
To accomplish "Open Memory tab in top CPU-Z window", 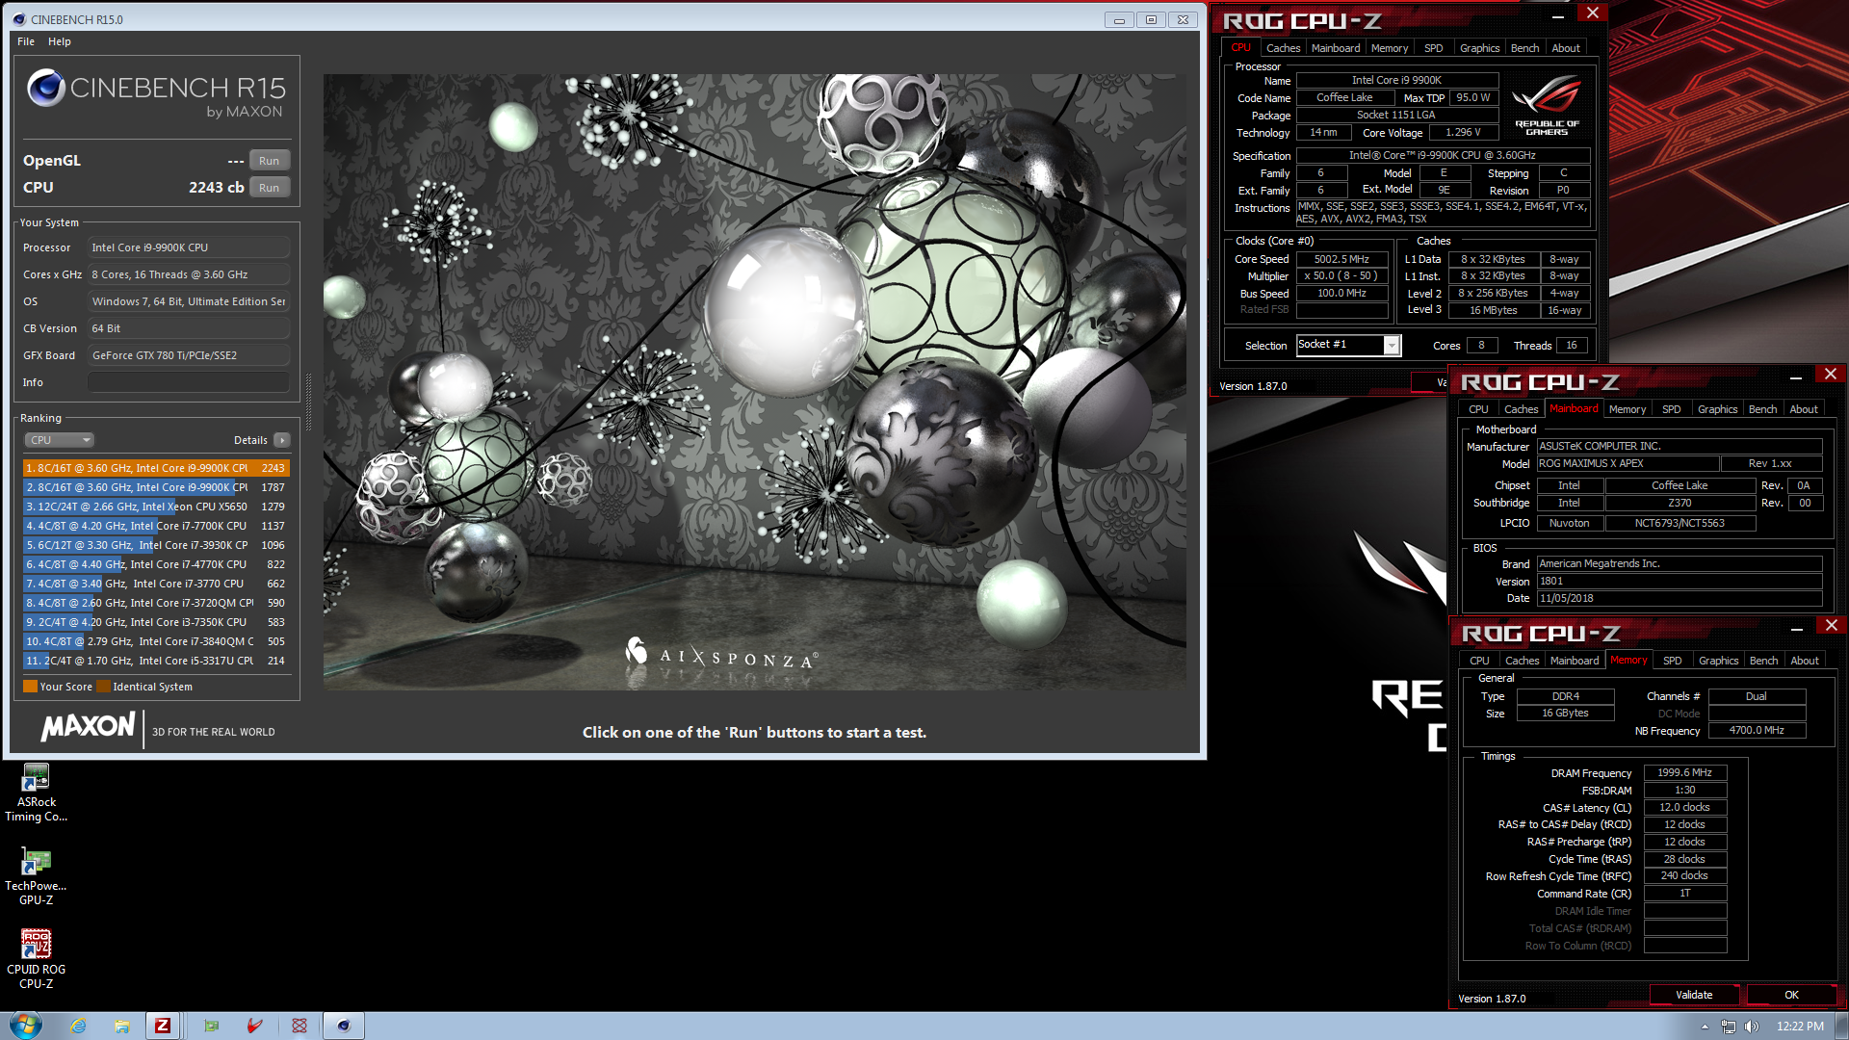I will pyautogui.click(x=1390, y=48).
